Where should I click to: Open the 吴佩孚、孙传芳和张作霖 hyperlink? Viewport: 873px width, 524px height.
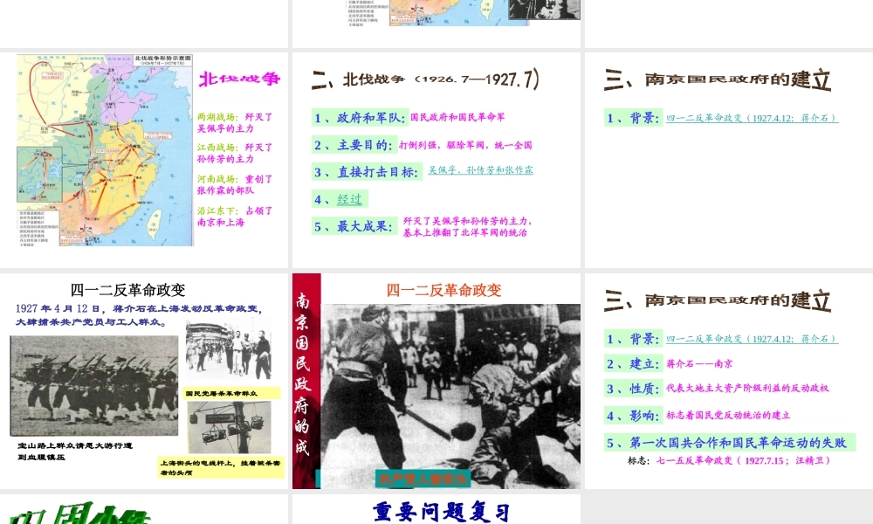[x=480, y=169]
